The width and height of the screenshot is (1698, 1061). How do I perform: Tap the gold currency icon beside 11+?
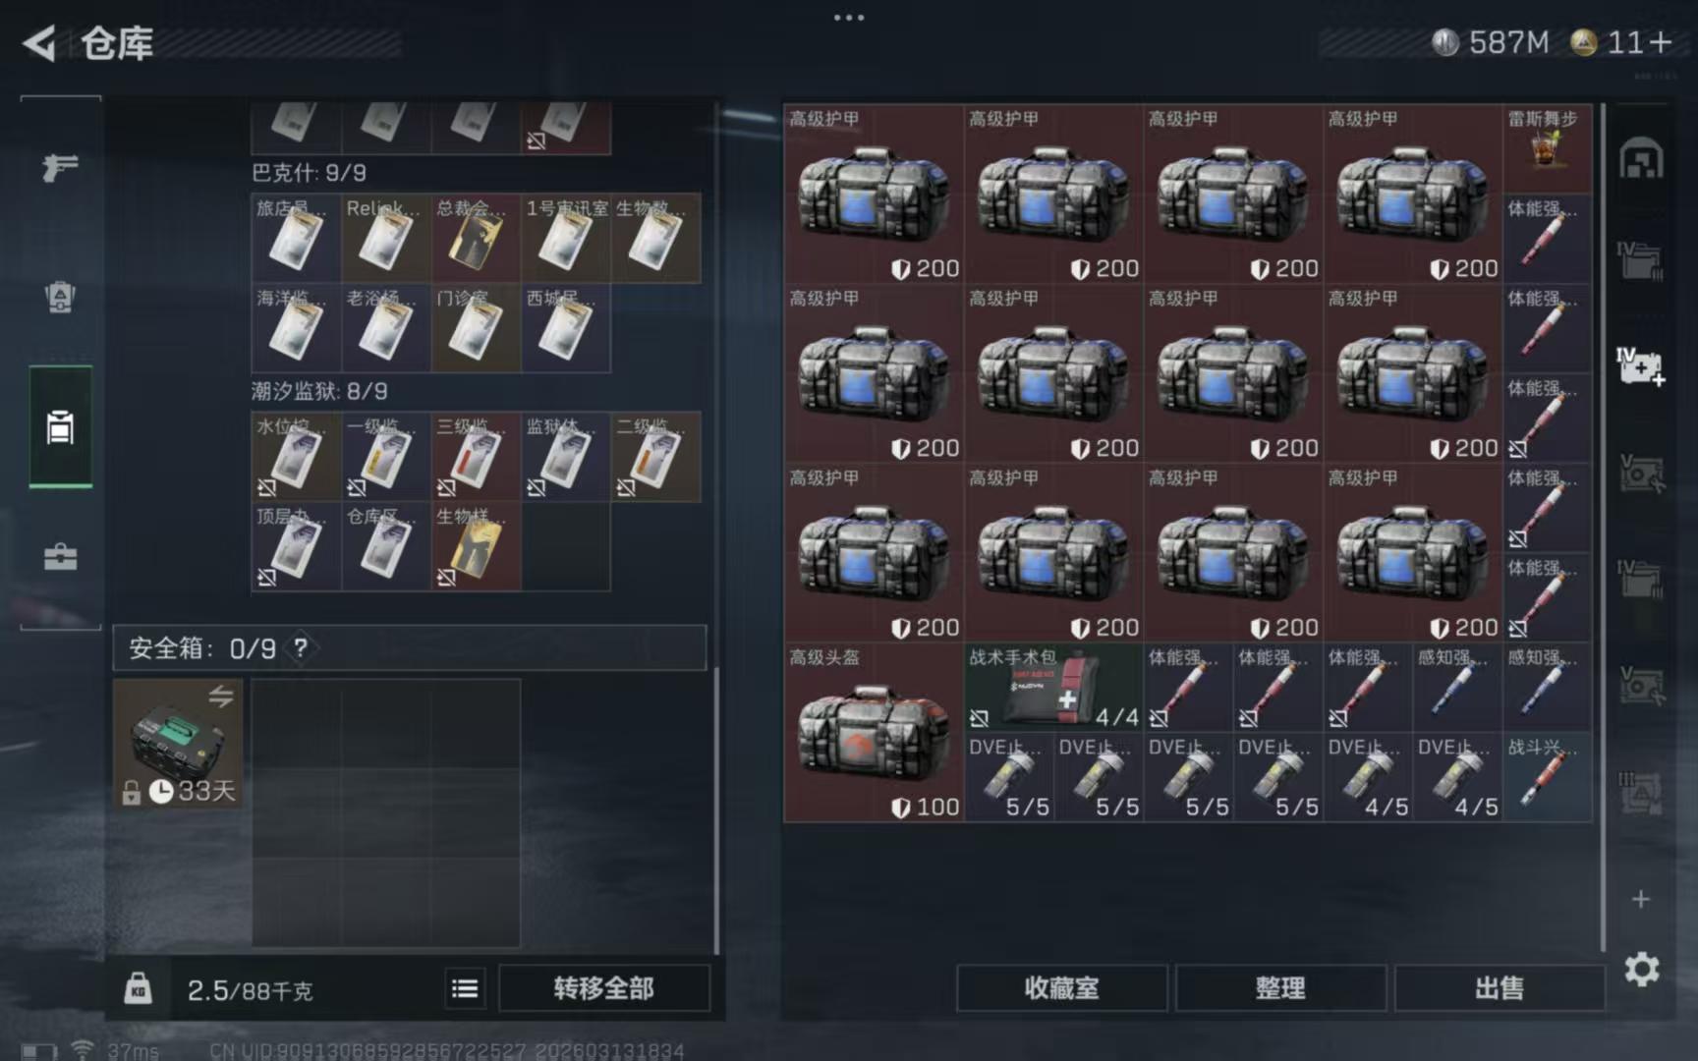coord(1583,42)
